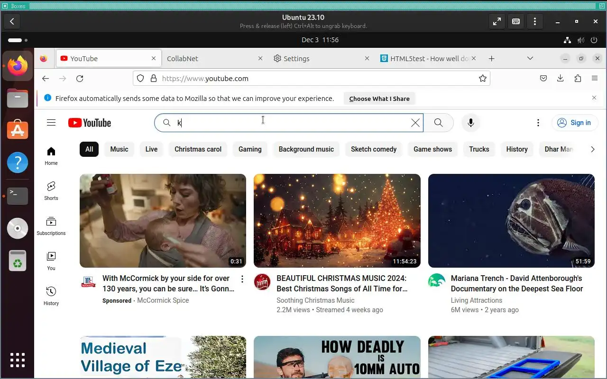
Task: Open the You section in sidebar
Action: 51,261
